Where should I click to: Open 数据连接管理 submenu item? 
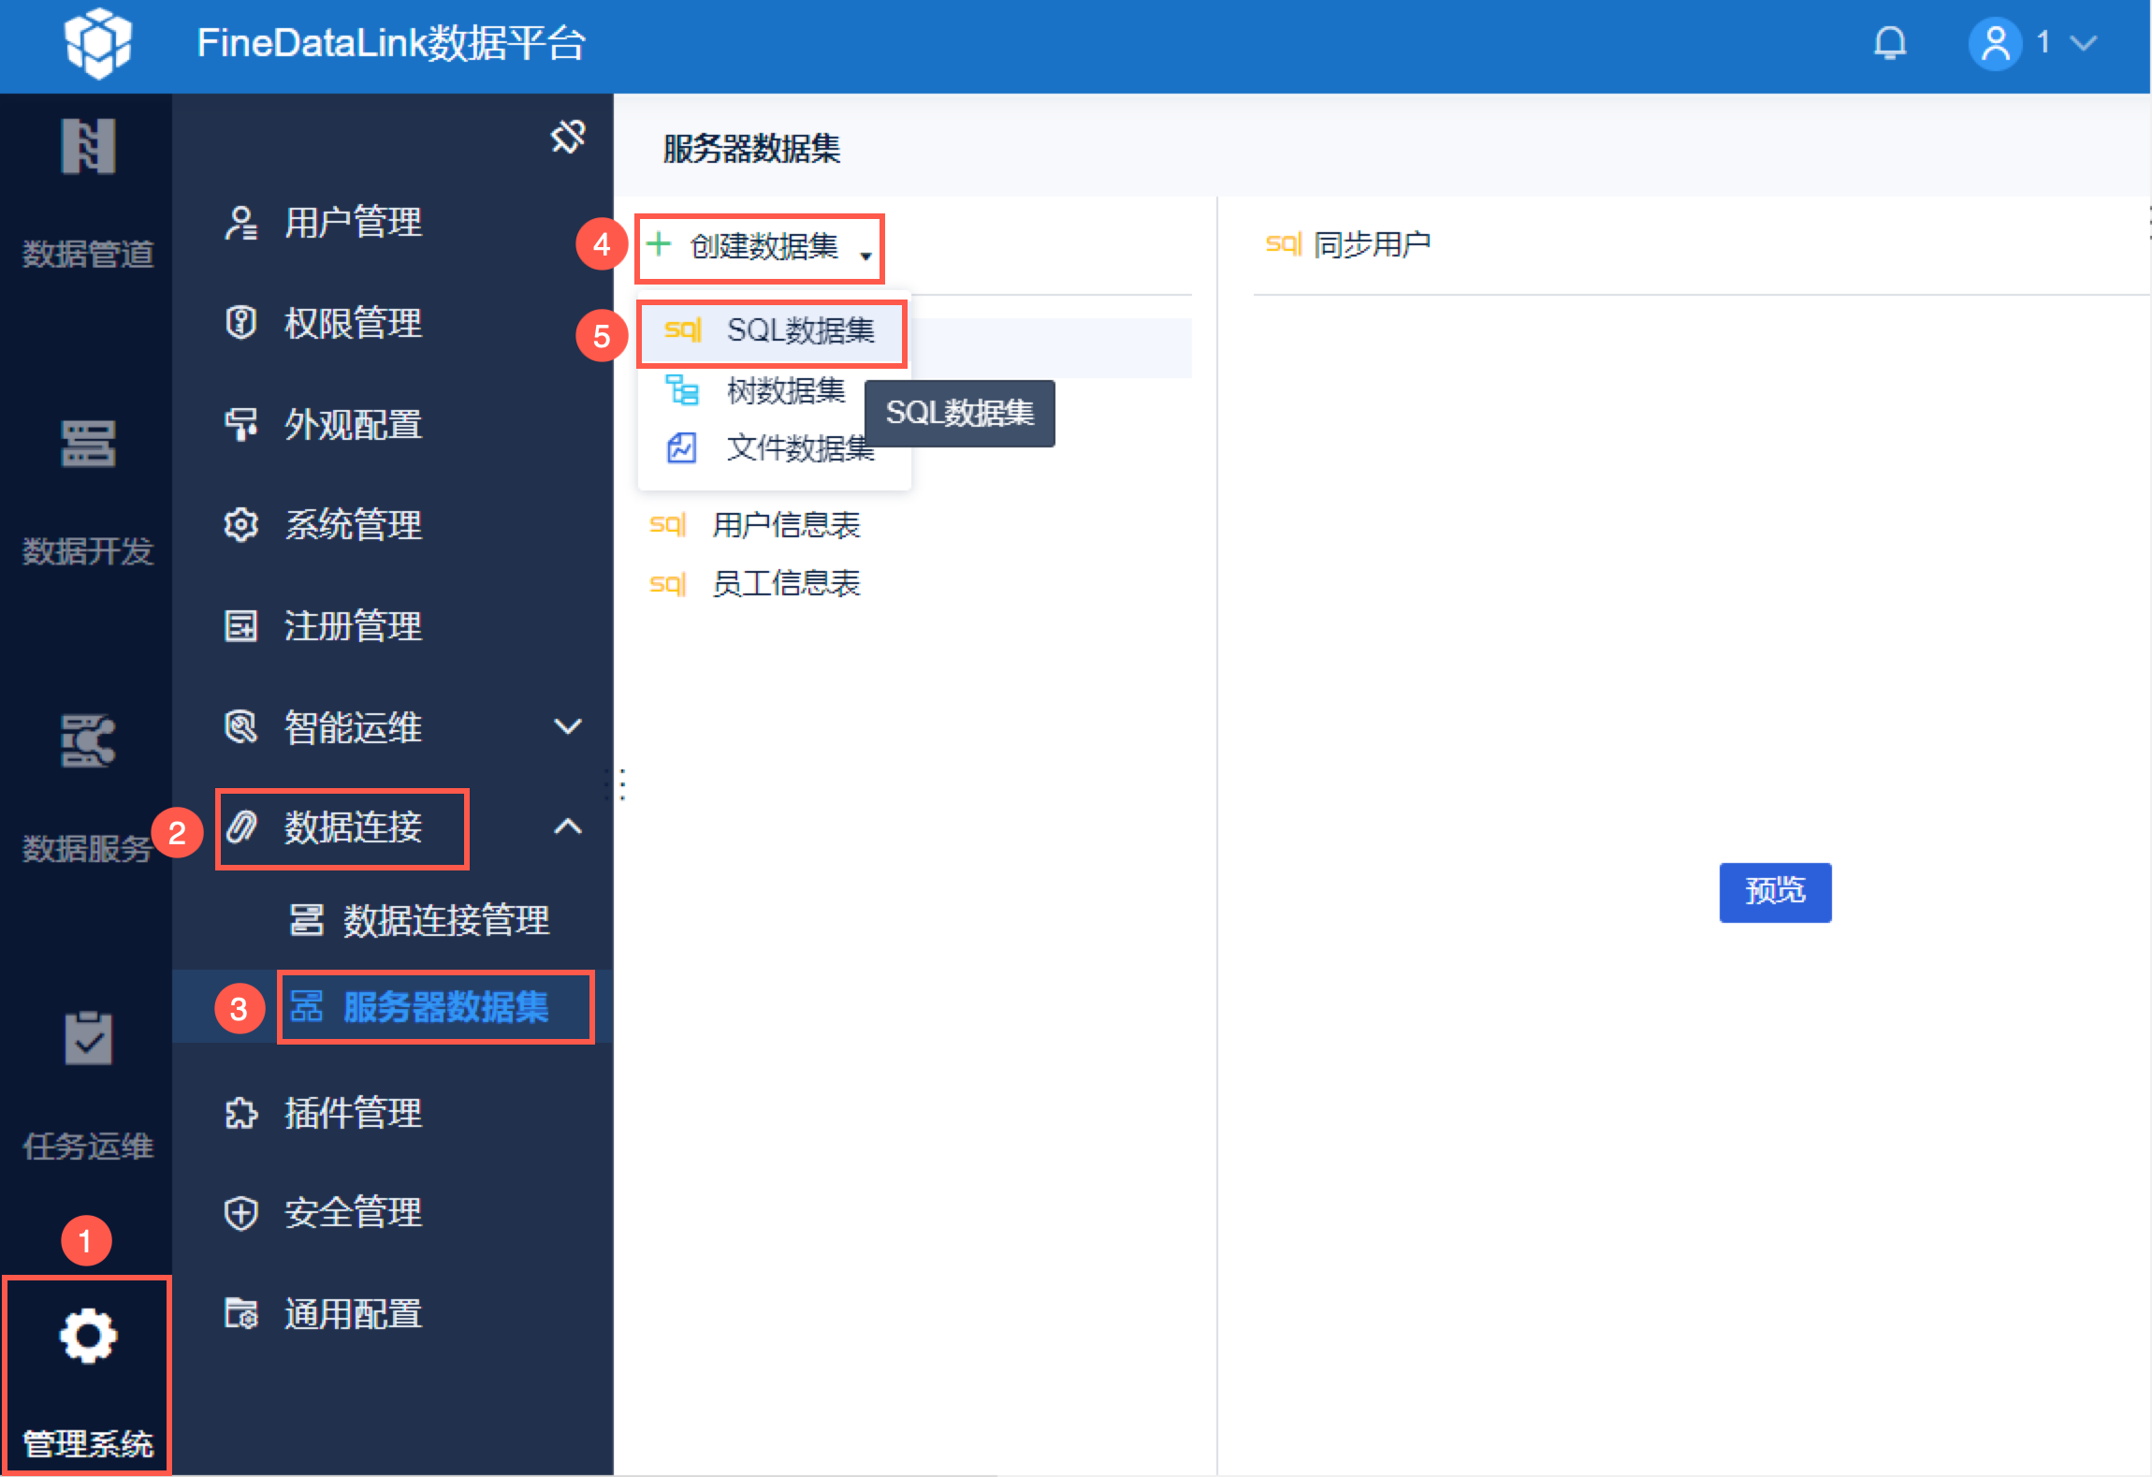[x=445, y=920]
